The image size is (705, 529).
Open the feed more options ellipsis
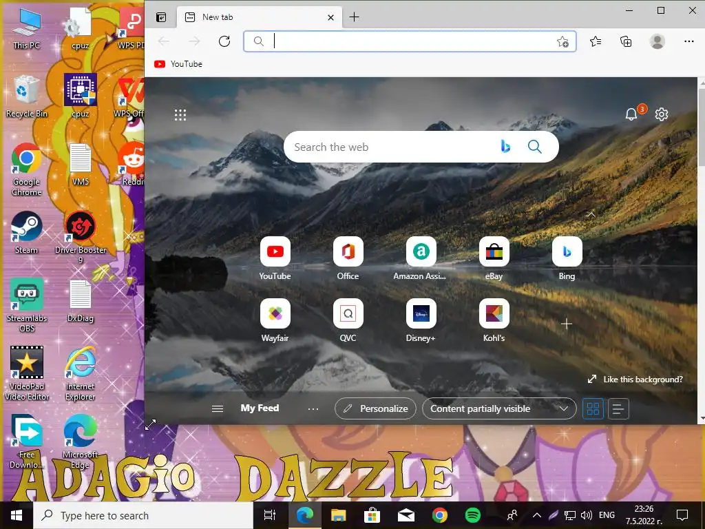[313, 409]
